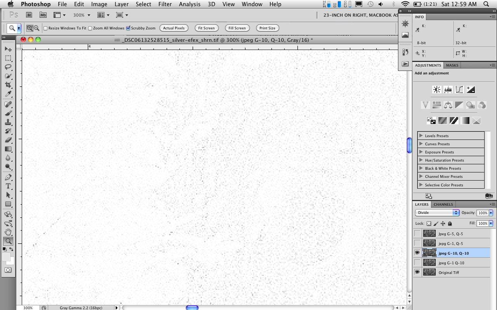Launch Adobe Bridge from application bar
This screenshot has width=497, height=310.
[29, 15]
